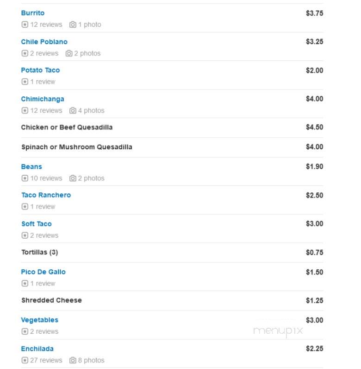View 2 photos of Beans
The width and height of the screenshot is (361, 369).
[91, 178]
